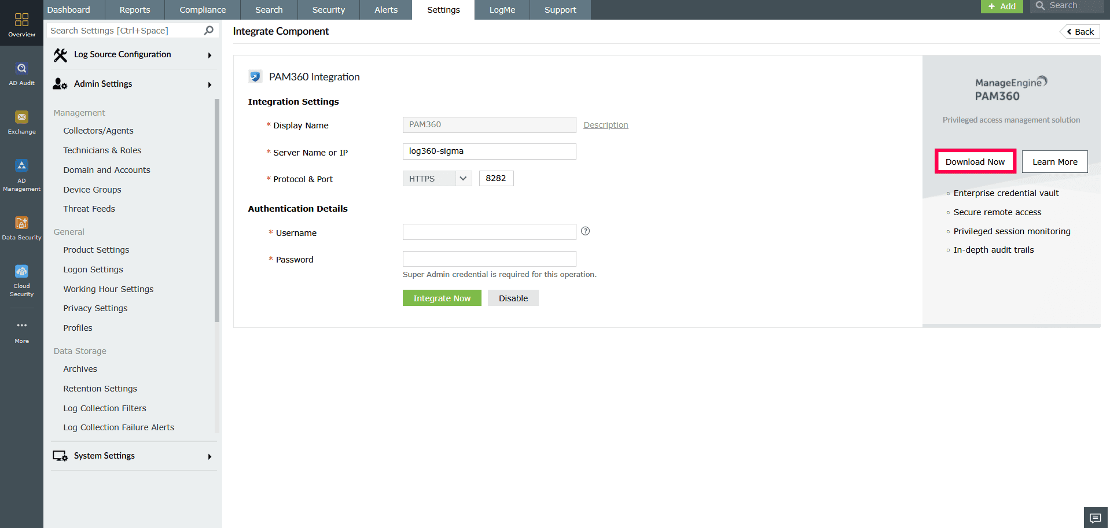Open the Reports tab
Viewport: 1110px width, 528px height.
pyautogui.click(x=135, y=10)
